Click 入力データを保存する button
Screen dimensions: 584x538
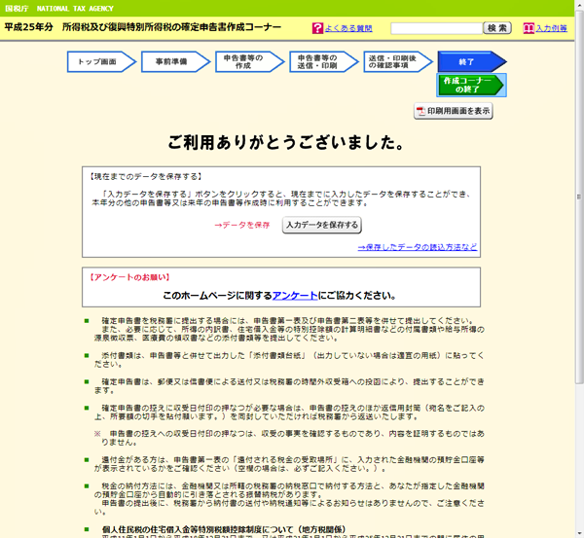pyautogui.click(x=322, y=225)
